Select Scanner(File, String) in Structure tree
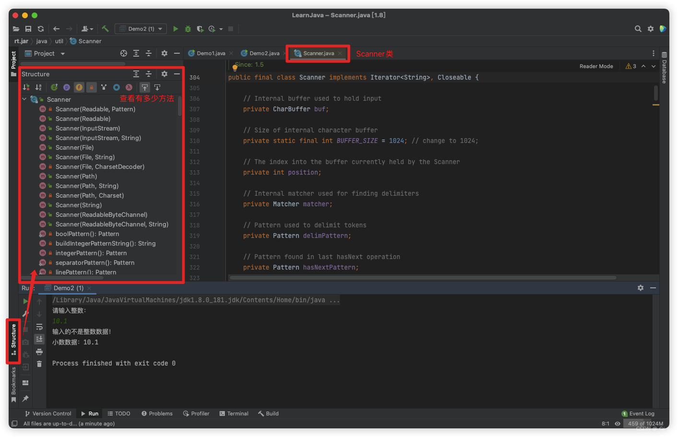Image resolution: width=678 pixels, height=437 pixels. click(x=85, y=157)
